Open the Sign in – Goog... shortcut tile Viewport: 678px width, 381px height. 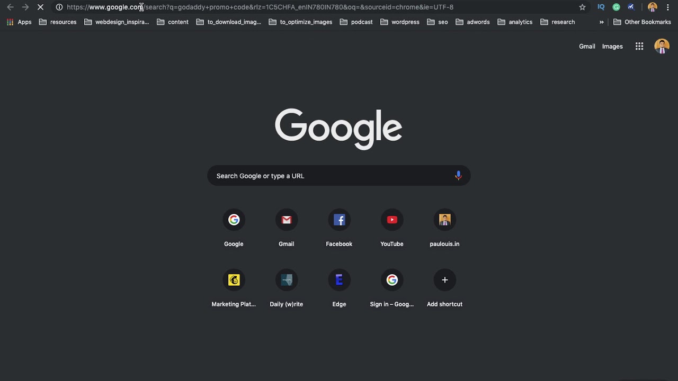point(392,289)
